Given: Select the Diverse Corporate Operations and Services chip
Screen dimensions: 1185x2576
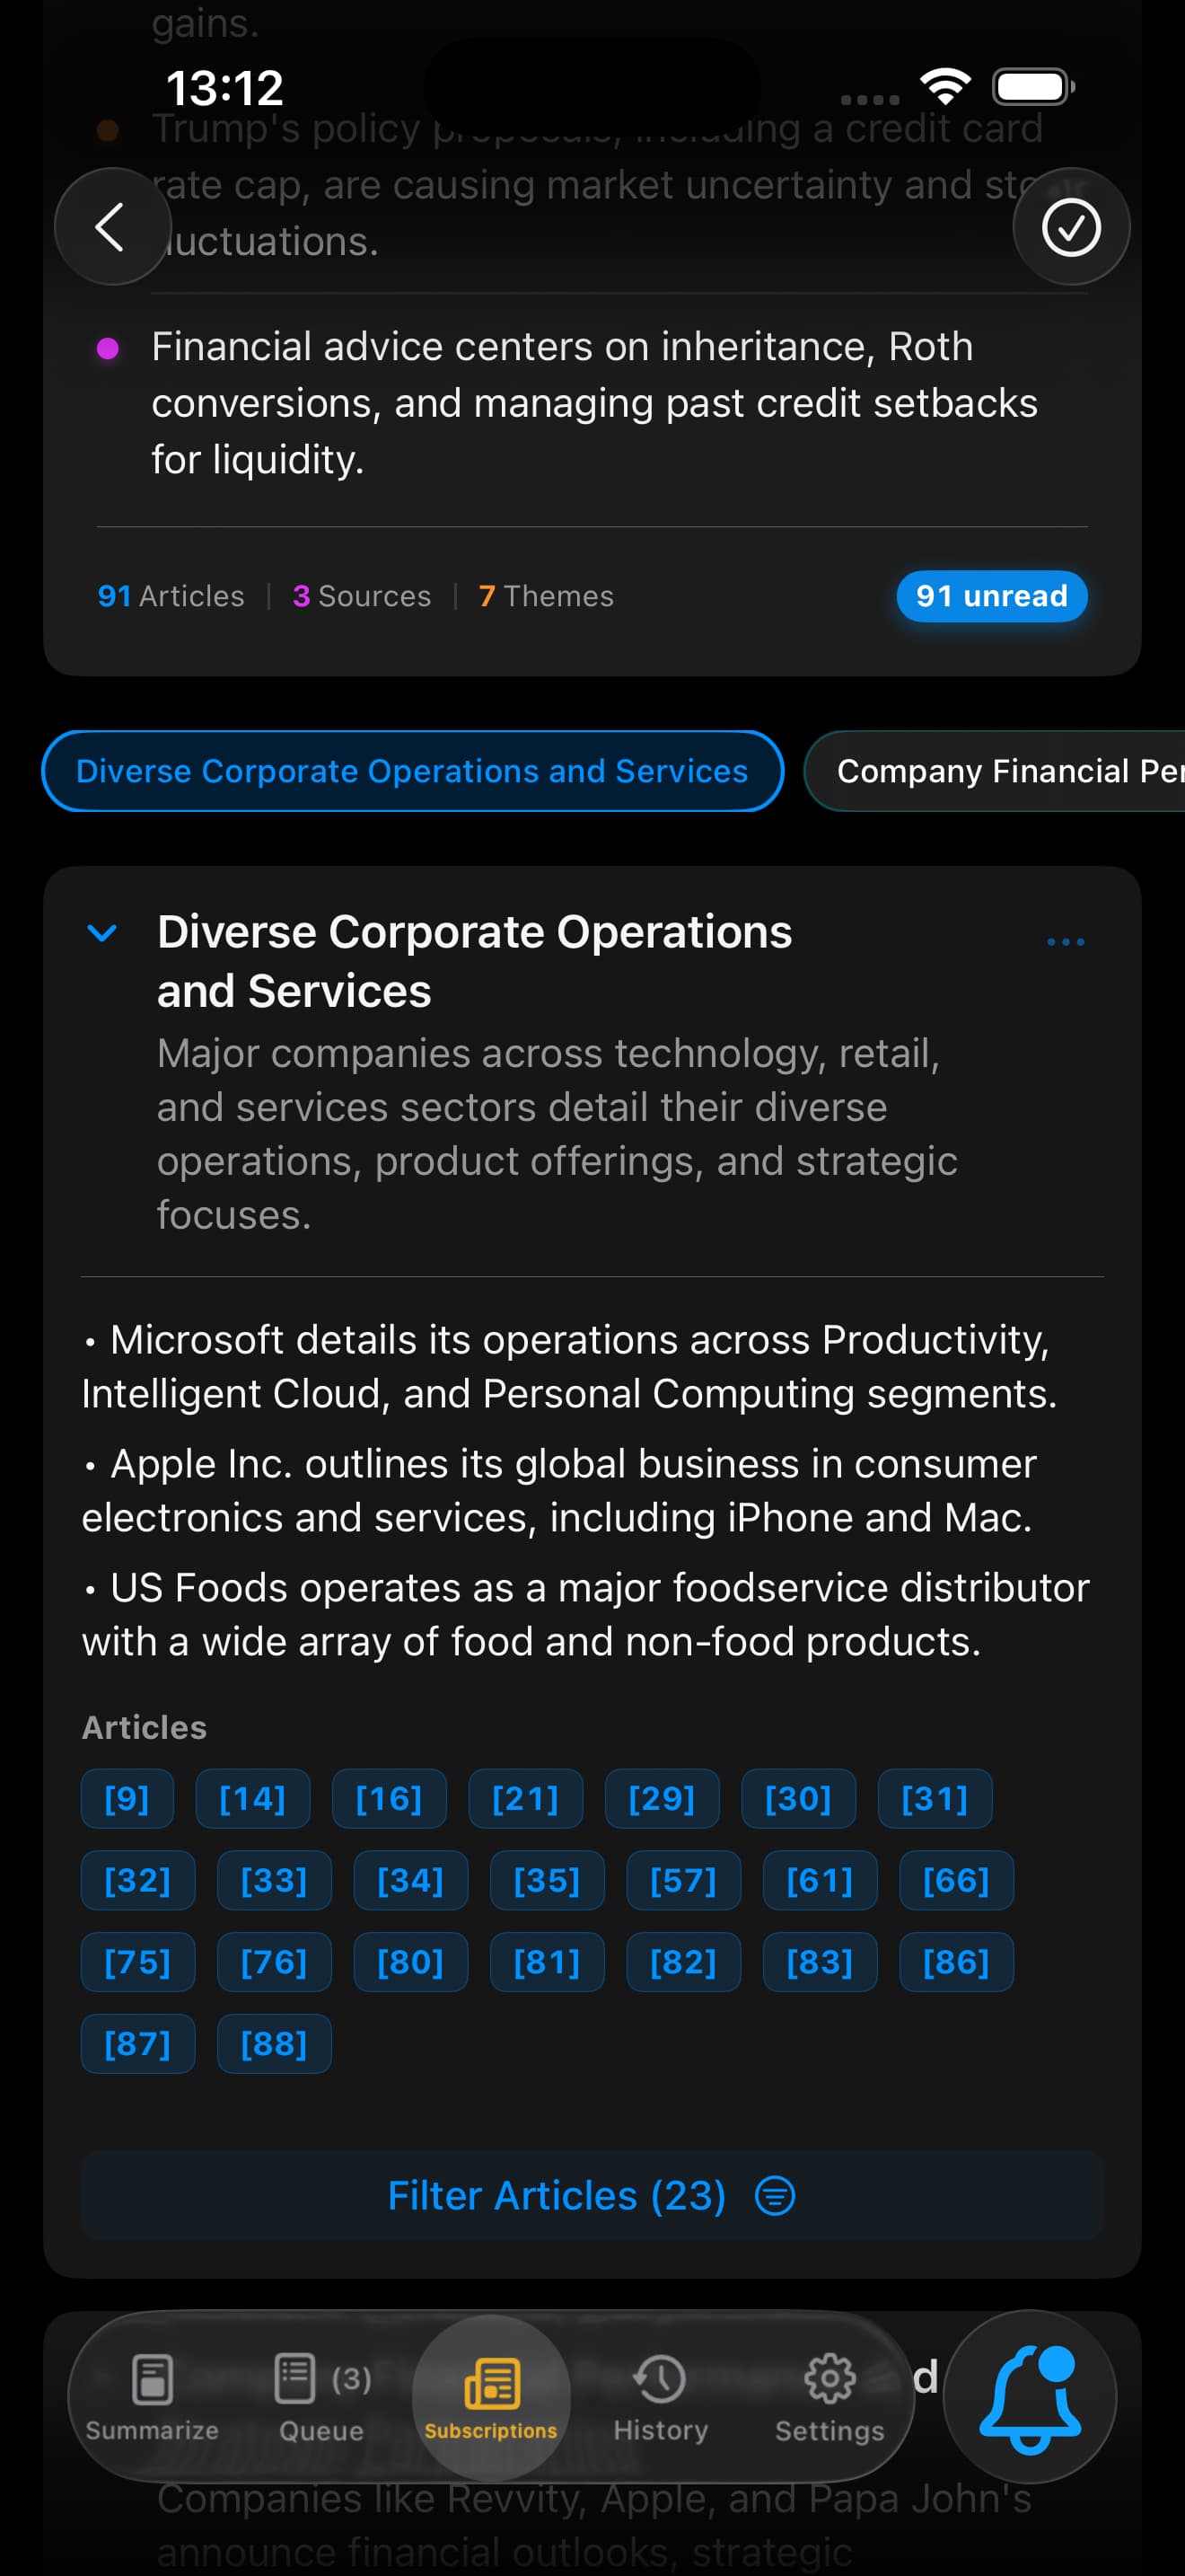Looking at the screenshot, I should (412, 771).
